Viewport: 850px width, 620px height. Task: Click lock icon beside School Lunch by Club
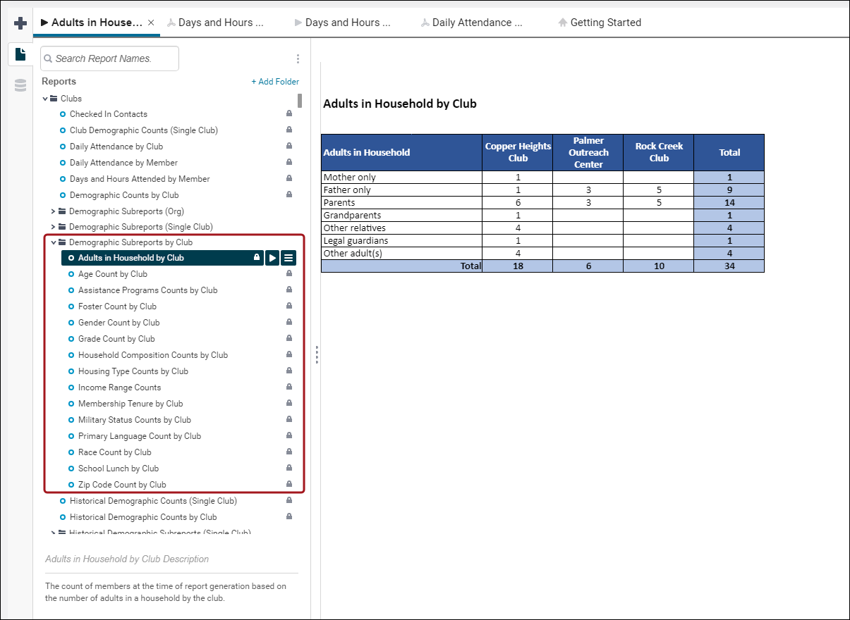coord(289,469)
